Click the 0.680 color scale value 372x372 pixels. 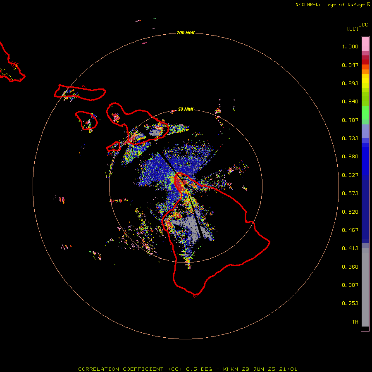click(x=350, y=157)
